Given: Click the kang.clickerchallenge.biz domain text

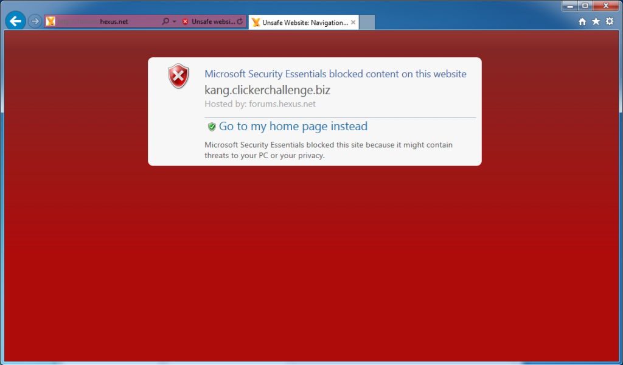Looking at the screenshot, I should coord(268,90).
